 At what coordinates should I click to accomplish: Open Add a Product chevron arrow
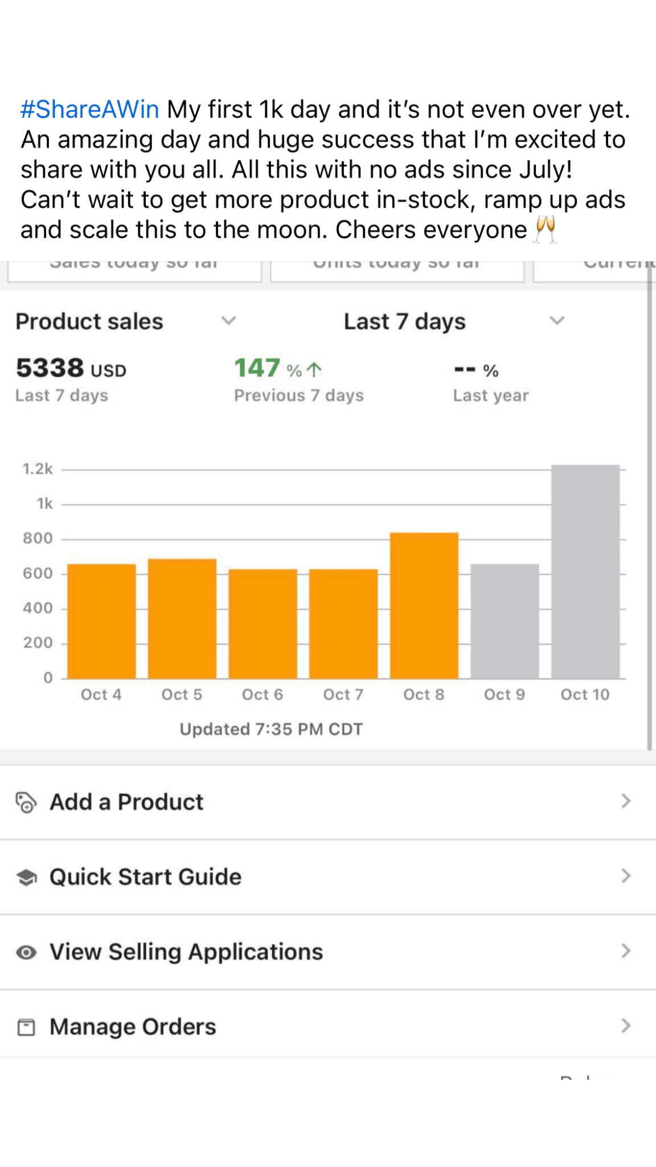coord(626,801)
